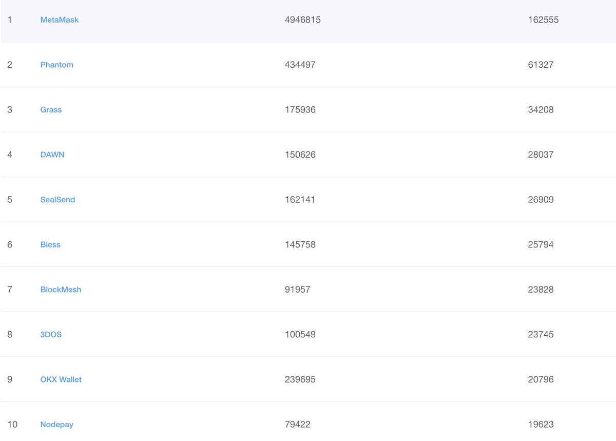Open the OKX Wallet link
Image resolution: width=616 pixels, height=441 pixels.
pos(61,379)
